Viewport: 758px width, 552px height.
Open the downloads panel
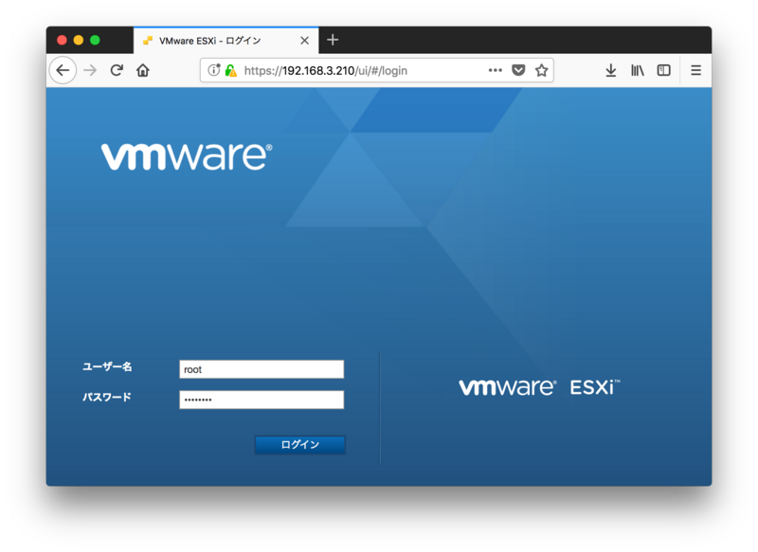[611, 70]
